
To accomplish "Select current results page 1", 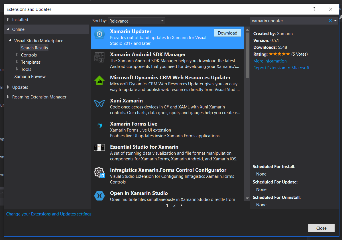I will tap(167, 205).
